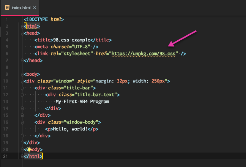
Task: Click the closing head tag text
Action: (33, 60)
